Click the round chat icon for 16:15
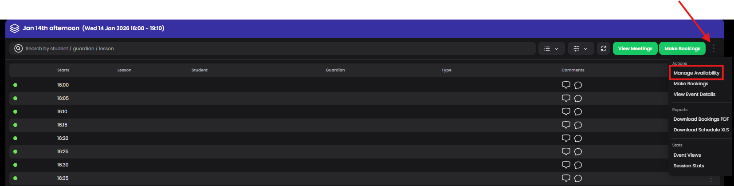Viewport: 734px width, 186px height. pos(578,125)
